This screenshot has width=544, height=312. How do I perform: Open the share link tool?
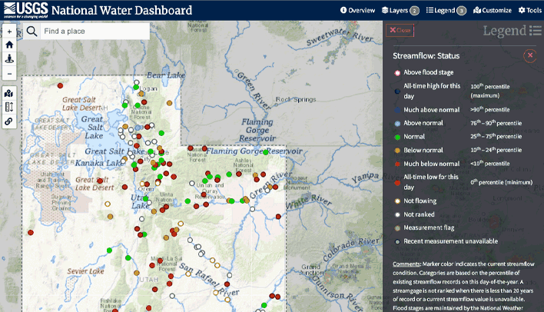coord(9,121)
